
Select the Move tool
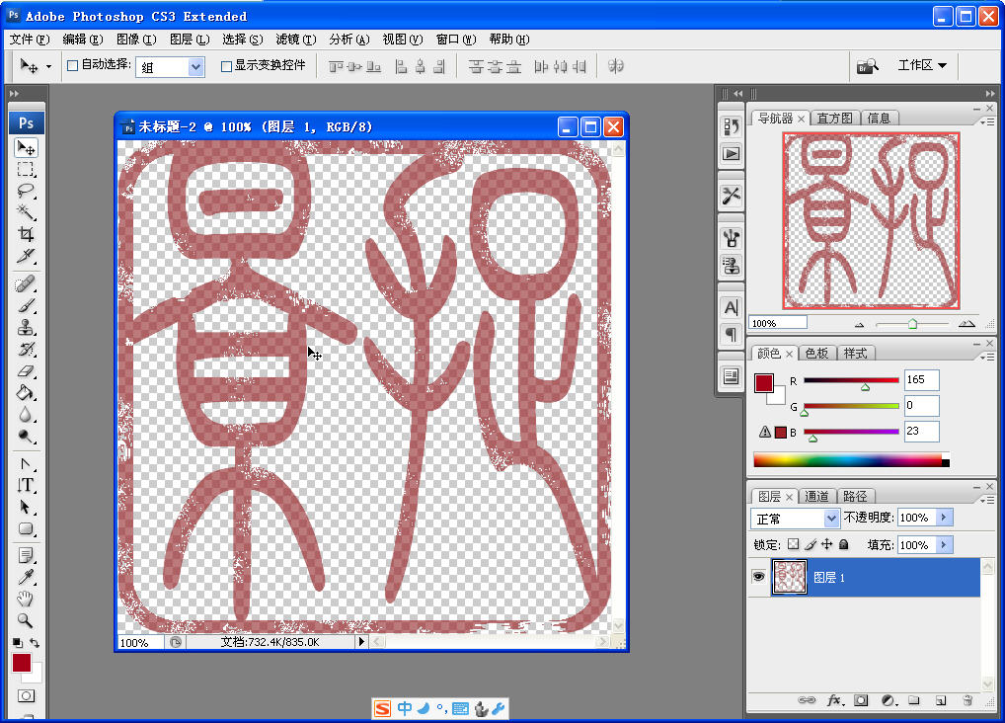(x=27, y=145)
